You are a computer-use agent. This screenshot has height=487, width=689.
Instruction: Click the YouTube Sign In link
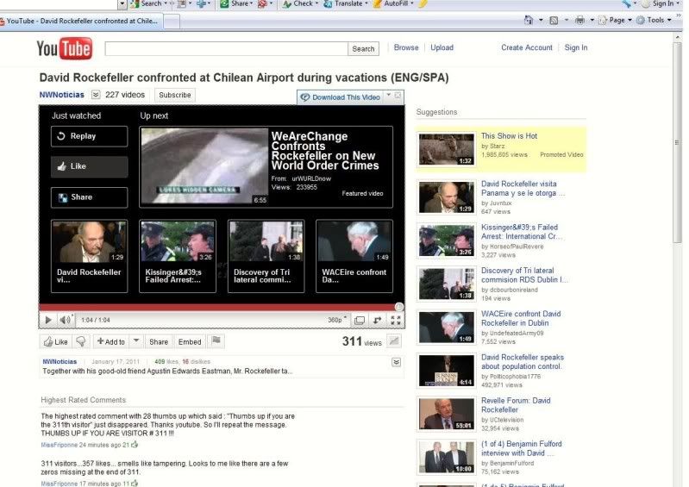(x=576, y=47)
